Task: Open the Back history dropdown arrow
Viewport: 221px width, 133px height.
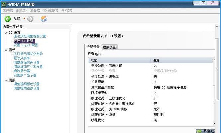Action: click(x=24, y=19)
